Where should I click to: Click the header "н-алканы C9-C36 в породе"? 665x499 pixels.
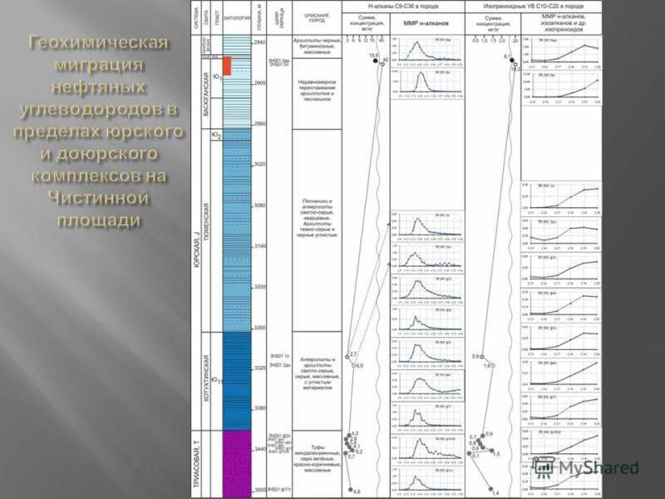pyautogui.click(x=403, y=7)
